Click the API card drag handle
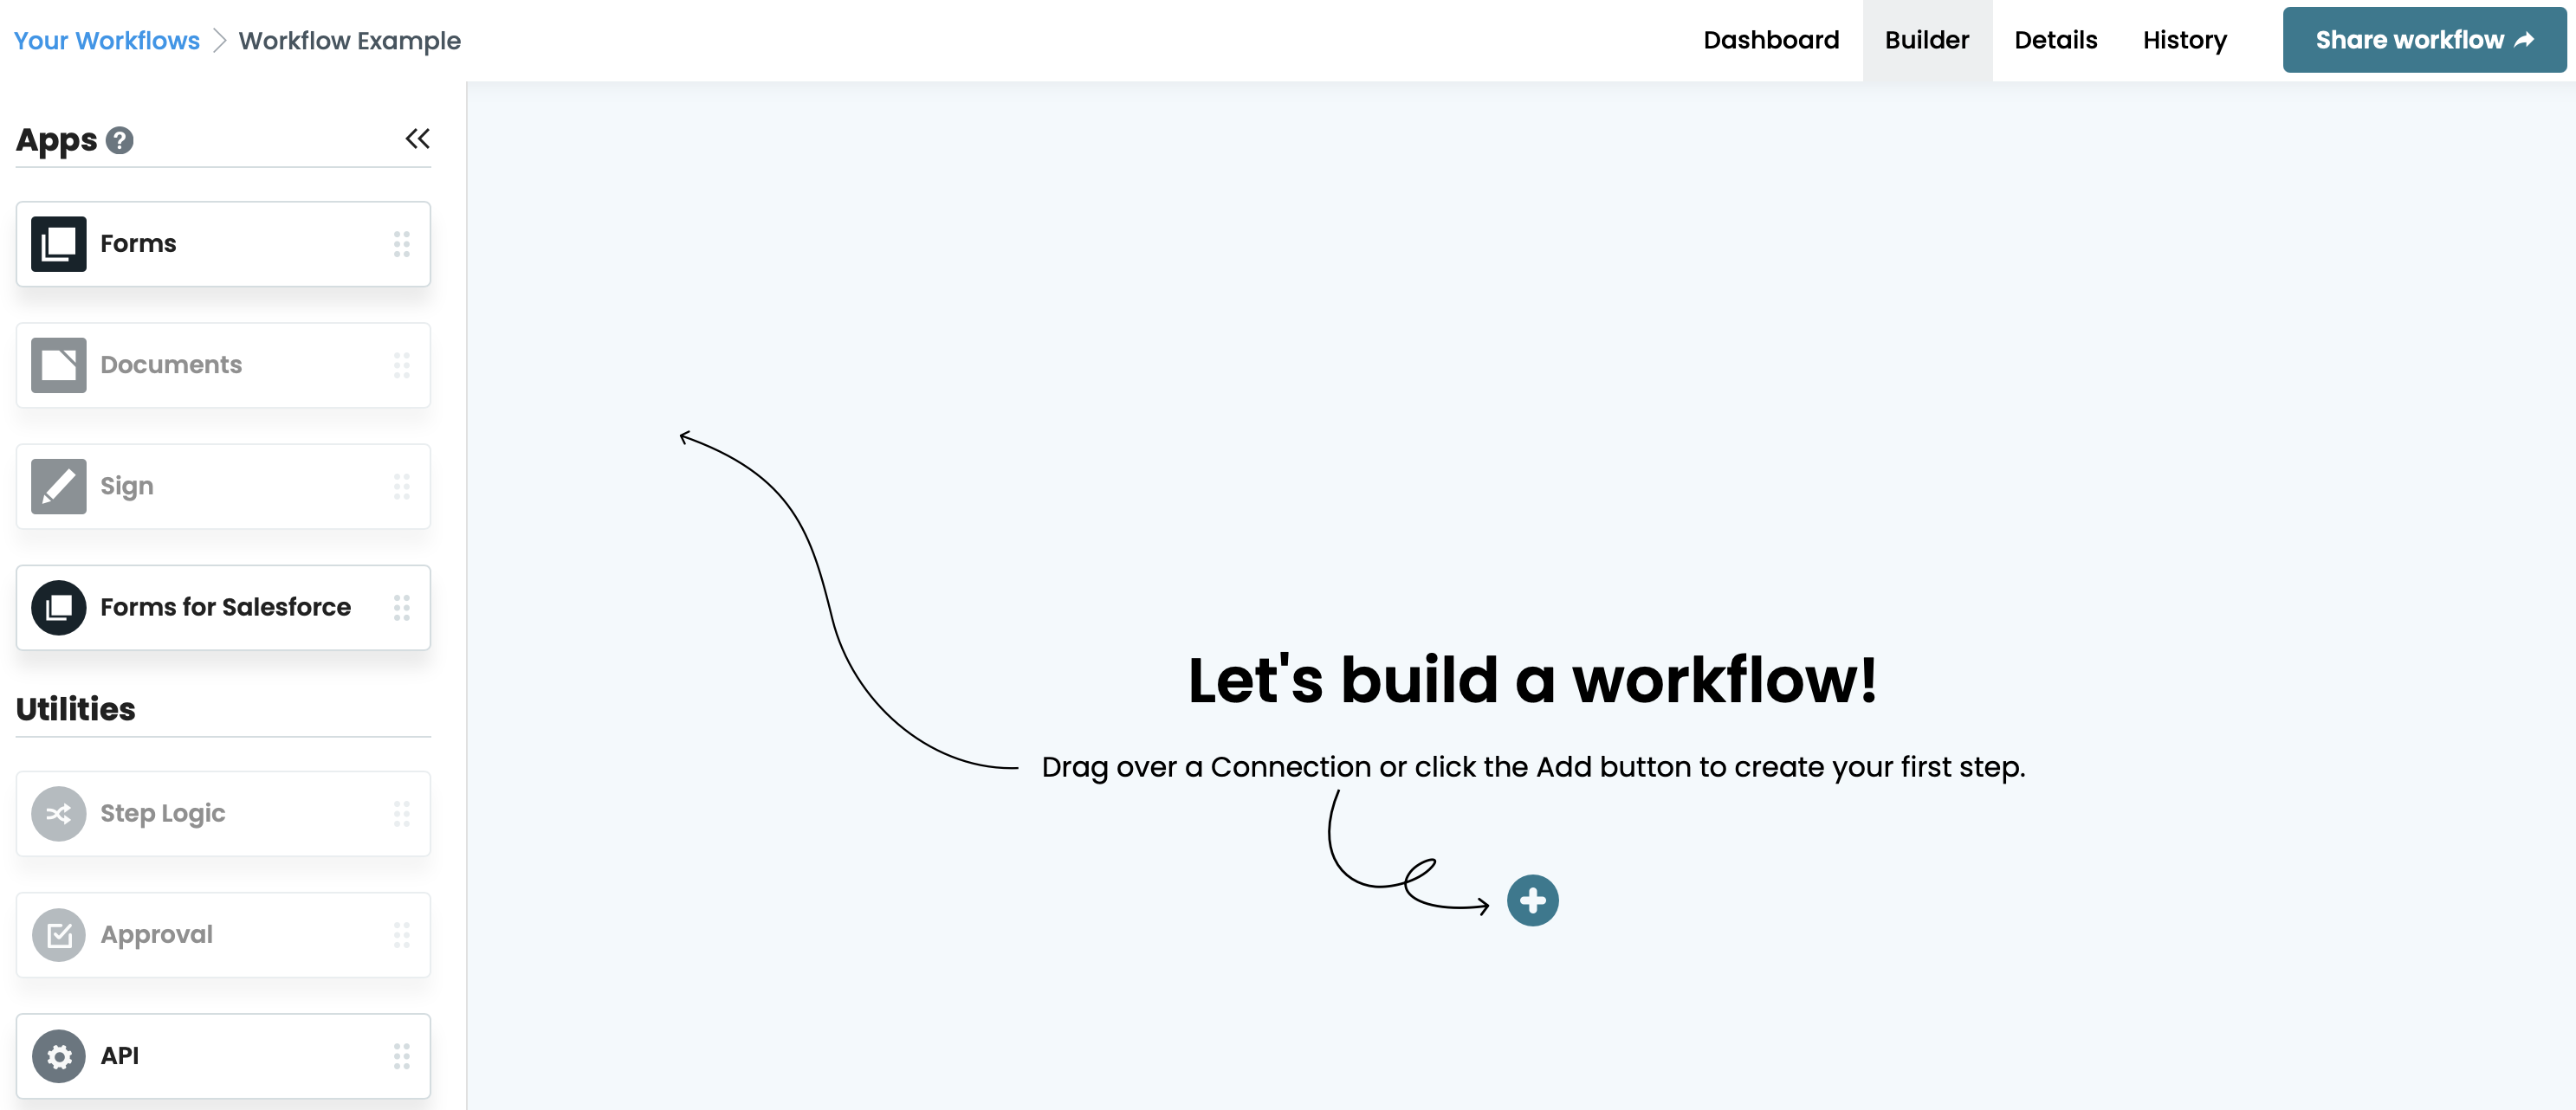Screen dimensions: 2576x1110 (401, 1055)
